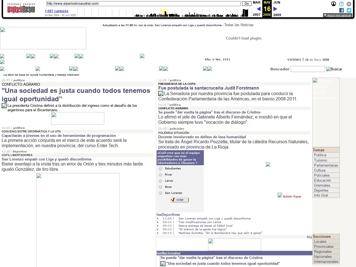Open the Wayback Machine help icon

341,4
